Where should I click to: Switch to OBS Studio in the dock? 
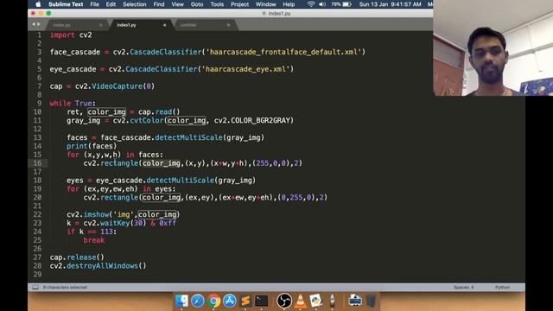click(284, 301)
